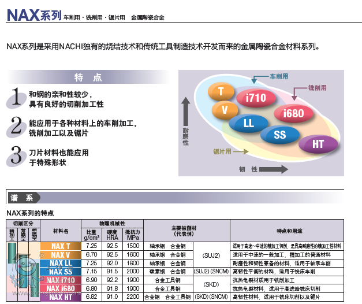
Task: Click the 7.15 density value for NAX SS
Action: (x=91, y=272)
